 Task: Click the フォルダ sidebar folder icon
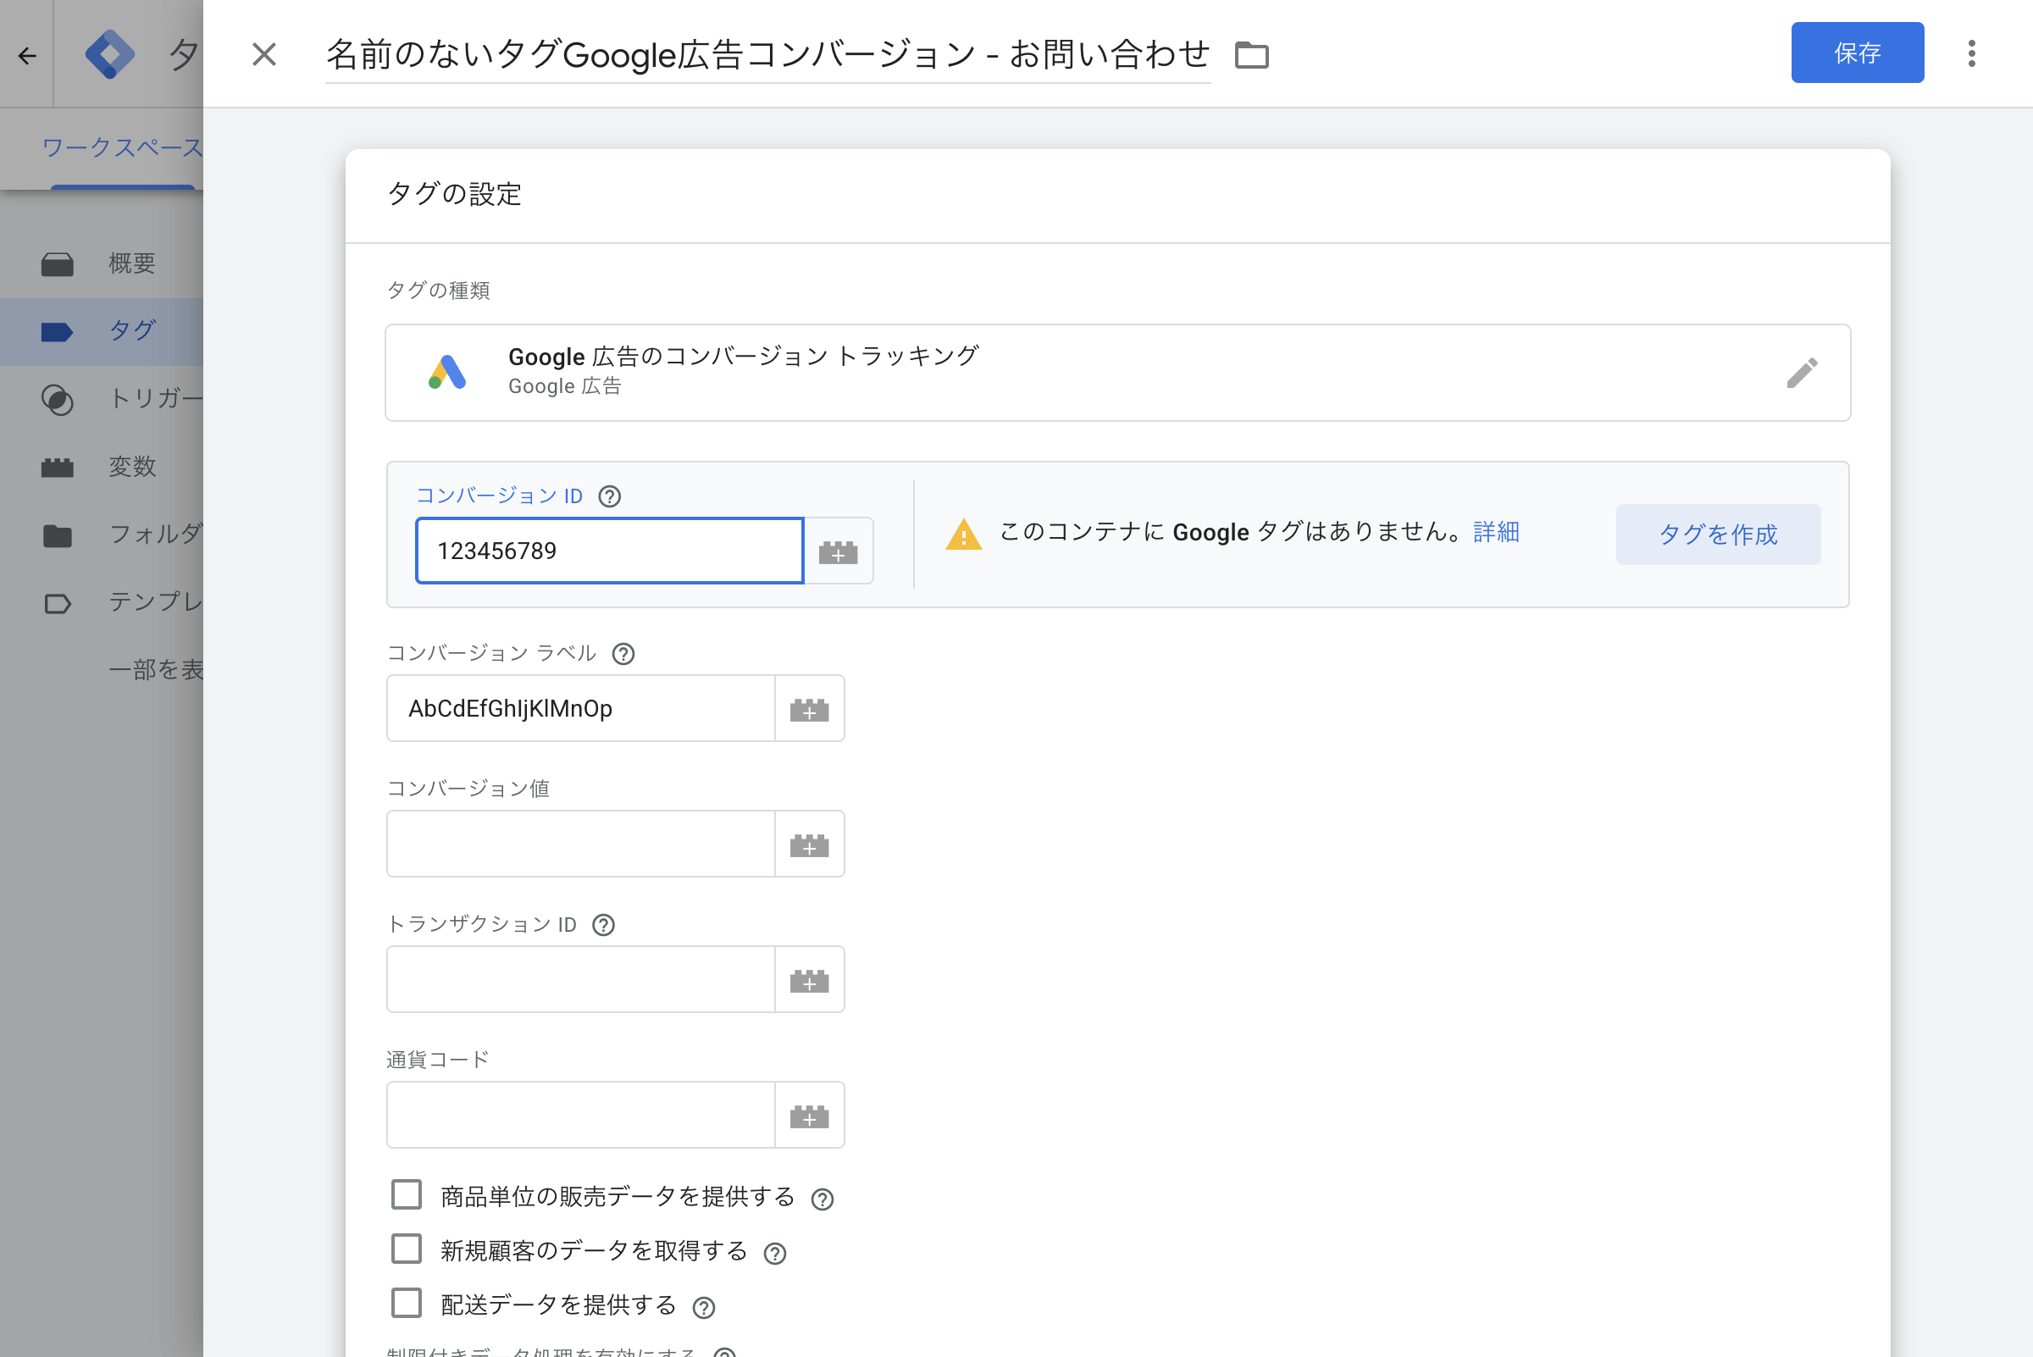(x=57, y=535)
